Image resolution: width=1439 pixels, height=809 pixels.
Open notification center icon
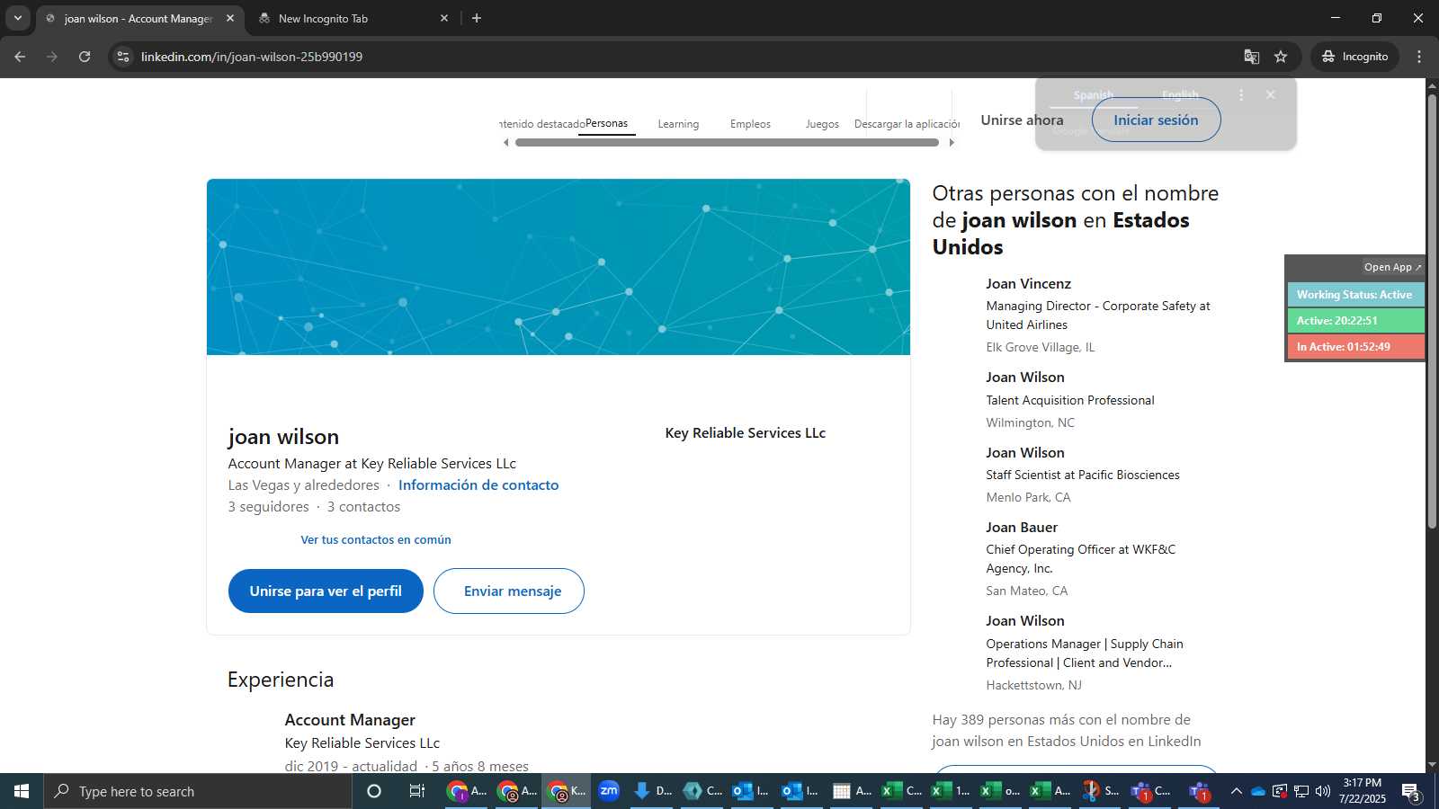(1410, 792)
